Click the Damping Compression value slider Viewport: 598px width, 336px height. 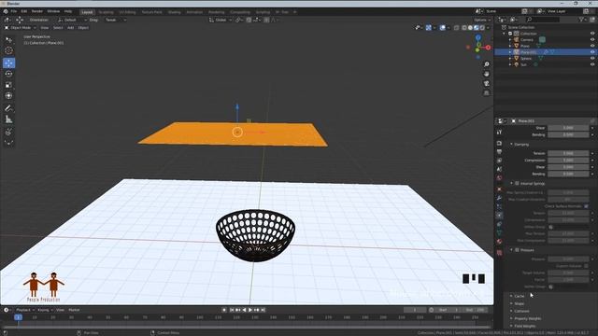(568, 160)
